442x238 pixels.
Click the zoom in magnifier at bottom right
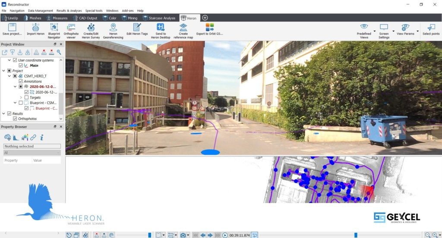[x=435, y=235]
